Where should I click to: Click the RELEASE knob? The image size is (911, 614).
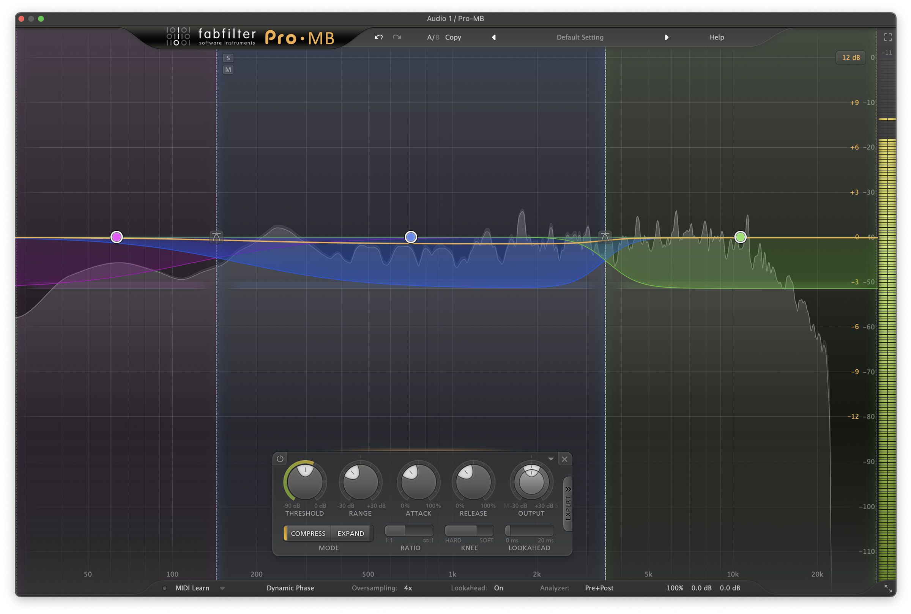pyautogui.click(x=473, y=481)
